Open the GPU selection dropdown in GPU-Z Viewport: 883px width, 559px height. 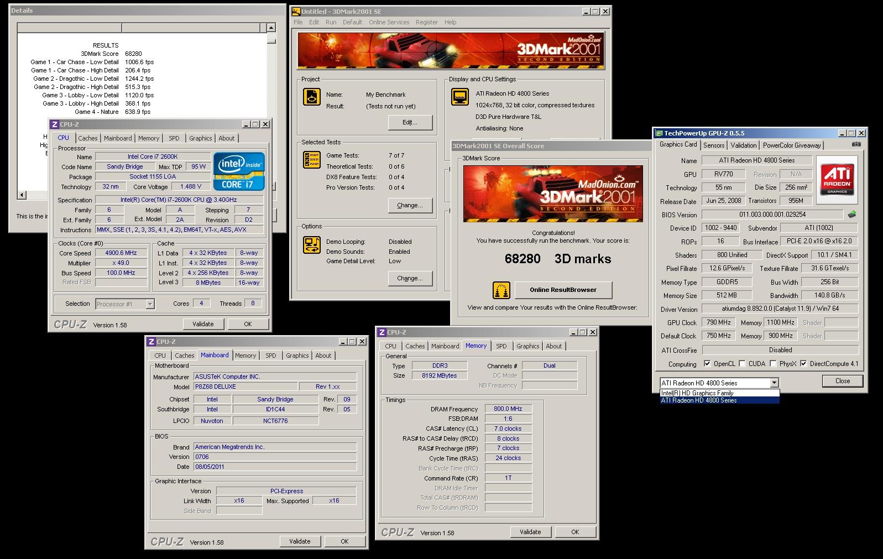tap(774, 383)
